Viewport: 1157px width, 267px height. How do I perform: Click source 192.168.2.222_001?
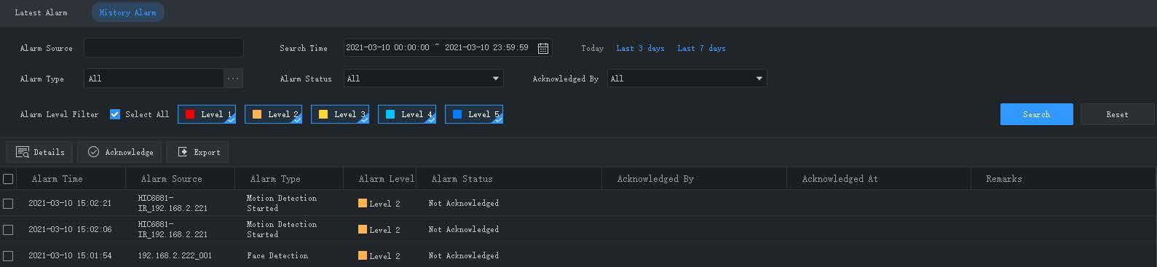coord(175,255)
